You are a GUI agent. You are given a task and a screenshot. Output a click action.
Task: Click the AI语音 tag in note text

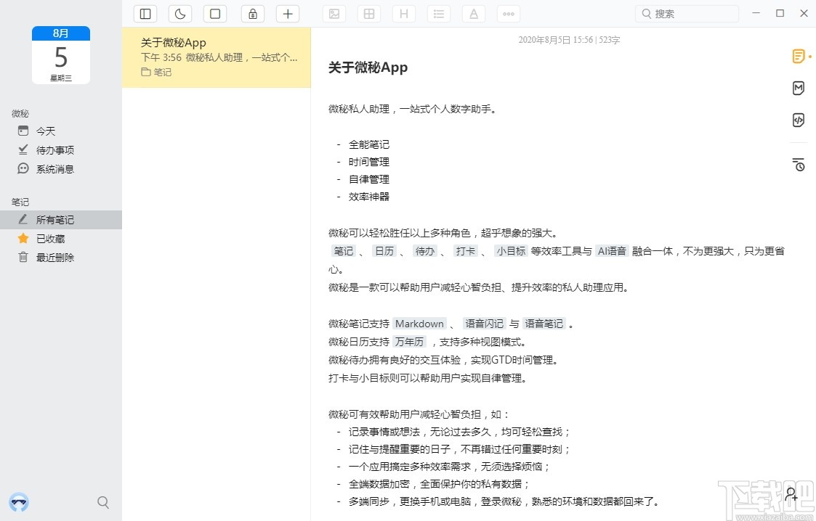612,251
